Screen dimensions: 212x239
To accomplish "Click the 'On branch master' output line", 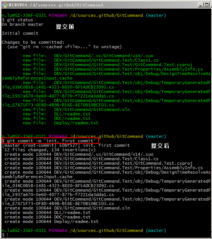I will coord(23,24).
